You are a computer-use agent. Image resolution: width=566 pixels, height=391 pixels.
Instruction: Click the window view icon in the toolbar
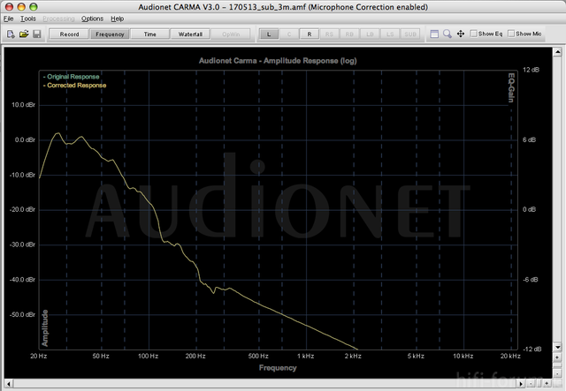click(434, 34)
